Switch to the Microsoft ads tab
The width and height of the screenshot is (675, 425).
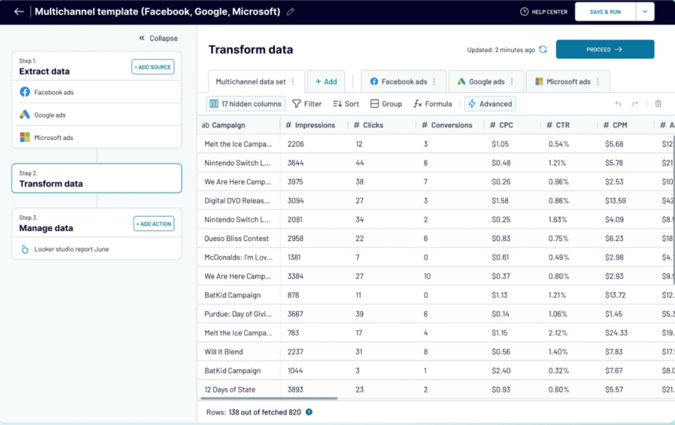coord(563,82)
